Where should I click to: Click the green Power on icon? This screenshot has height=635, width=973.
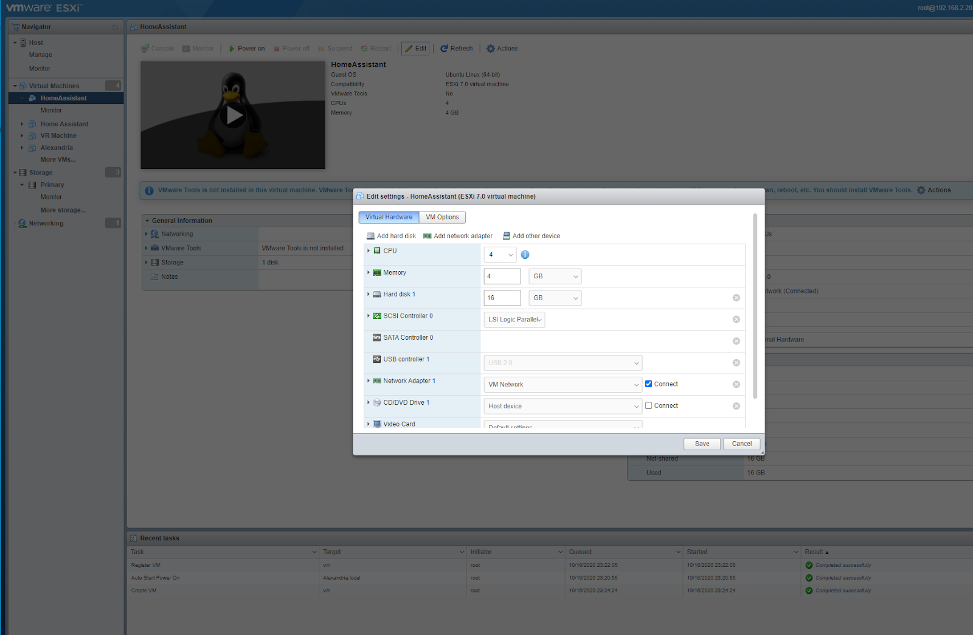pyautogui.click(x=232, y=49)
